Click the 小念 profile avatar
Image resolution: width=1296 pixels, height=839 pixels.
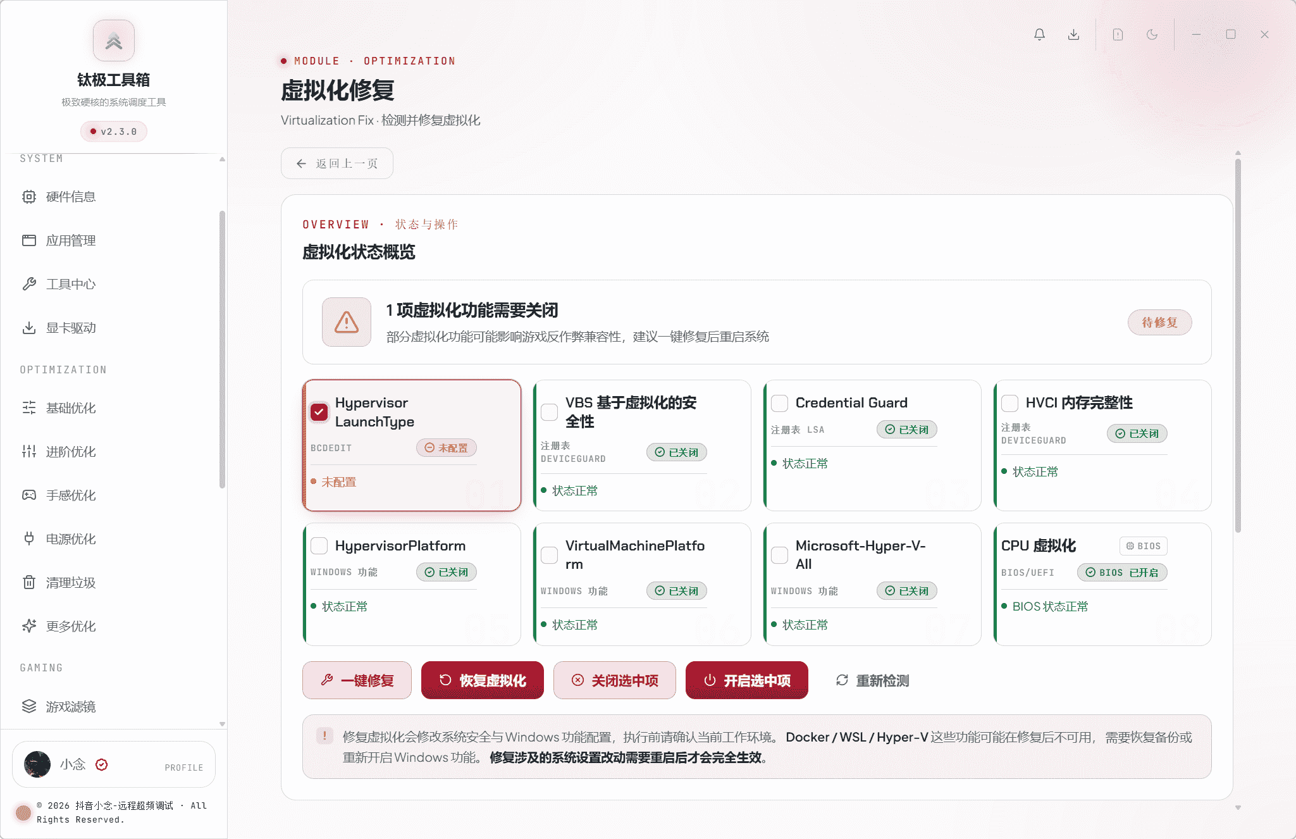click(x=37, y=764)
